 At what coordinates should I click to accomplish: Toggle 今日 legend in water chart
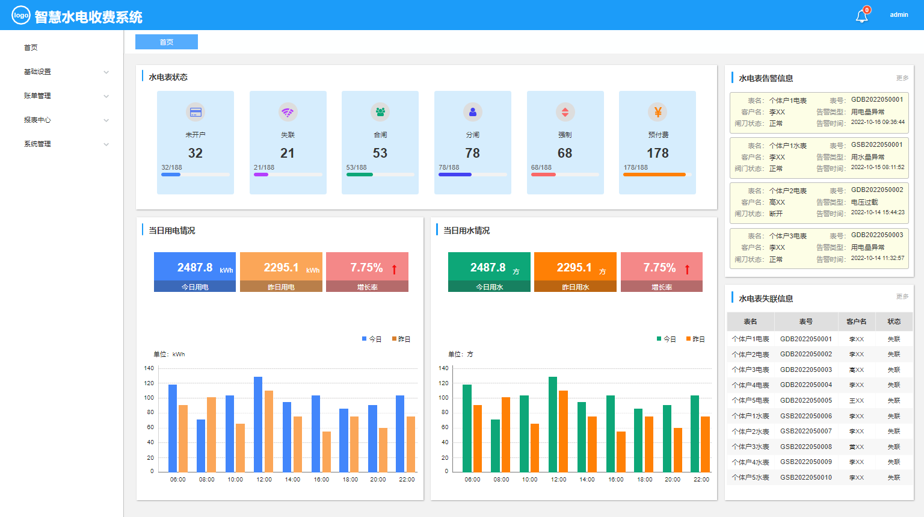point(667,339)
